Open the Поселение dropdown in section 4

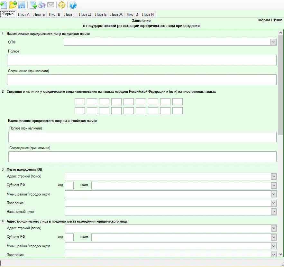click(274, 254)
